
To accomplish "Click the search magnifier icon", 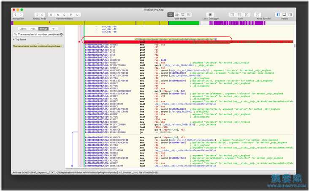I will click(x=15, y=34).
